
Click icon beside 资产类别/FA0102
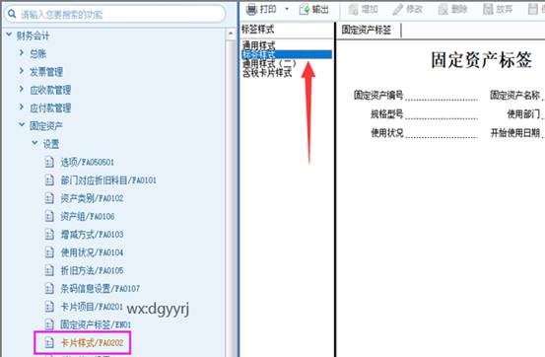49,198
